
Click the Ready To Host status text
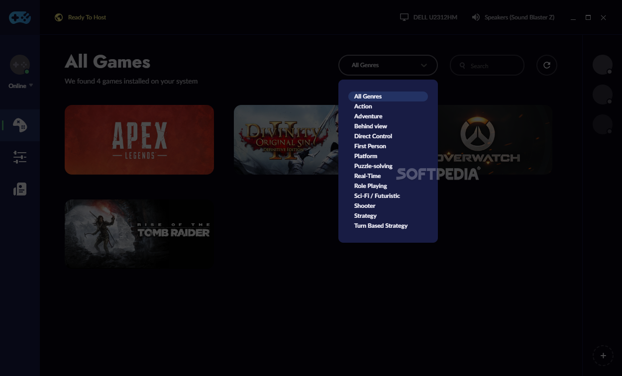pyautogui.click(x=87, y=17)
